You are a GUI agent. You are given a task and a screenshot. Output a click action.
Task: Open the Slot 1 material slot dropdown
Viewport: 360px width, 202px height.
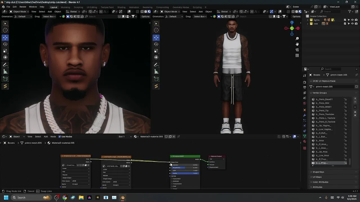(x=125, y=137)
